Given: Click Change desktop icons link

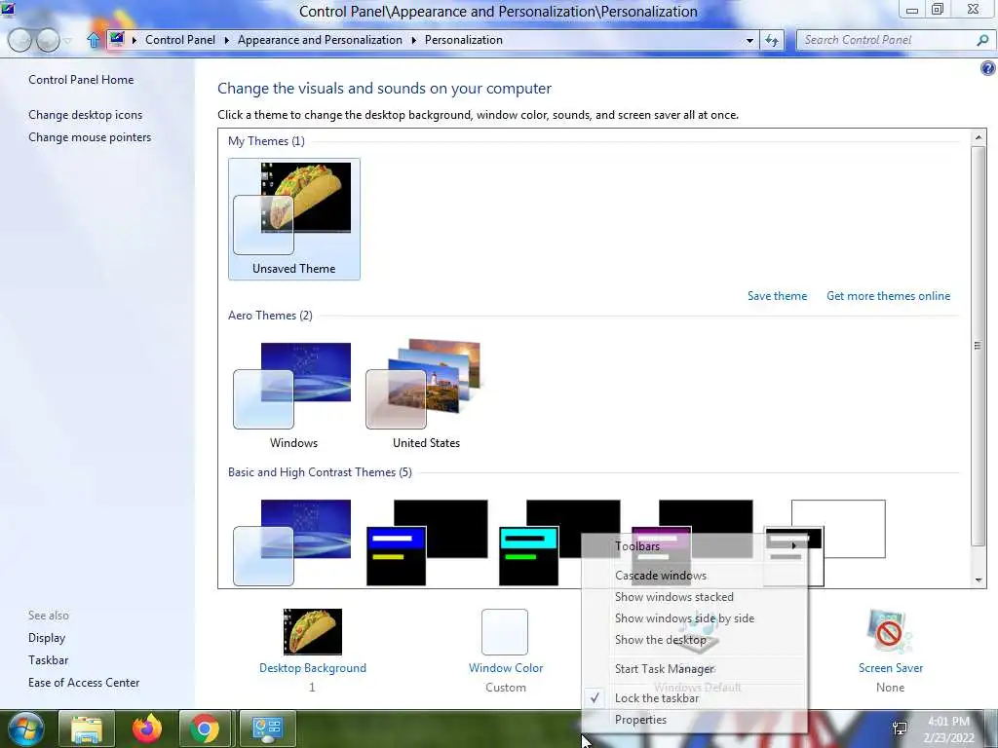Looking at the screenshot, I should pos(86,115).
